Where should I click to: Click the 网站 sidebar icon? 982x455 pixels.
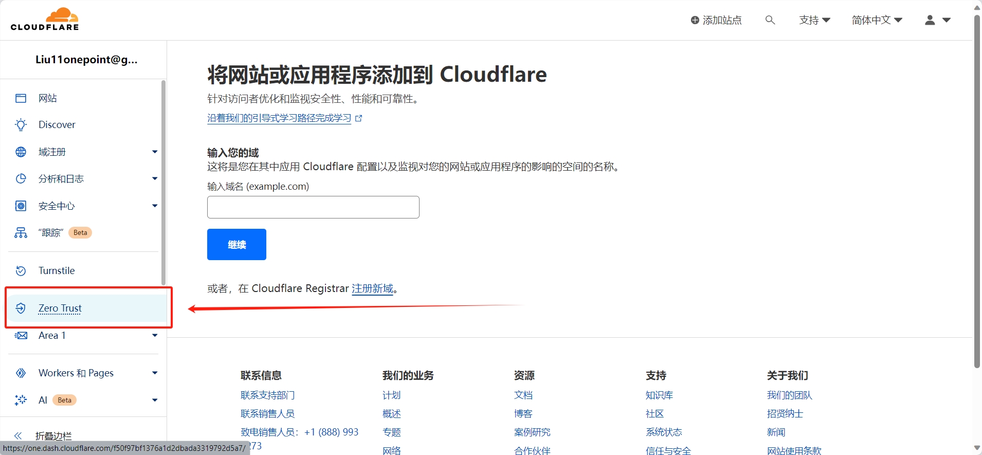21,98
